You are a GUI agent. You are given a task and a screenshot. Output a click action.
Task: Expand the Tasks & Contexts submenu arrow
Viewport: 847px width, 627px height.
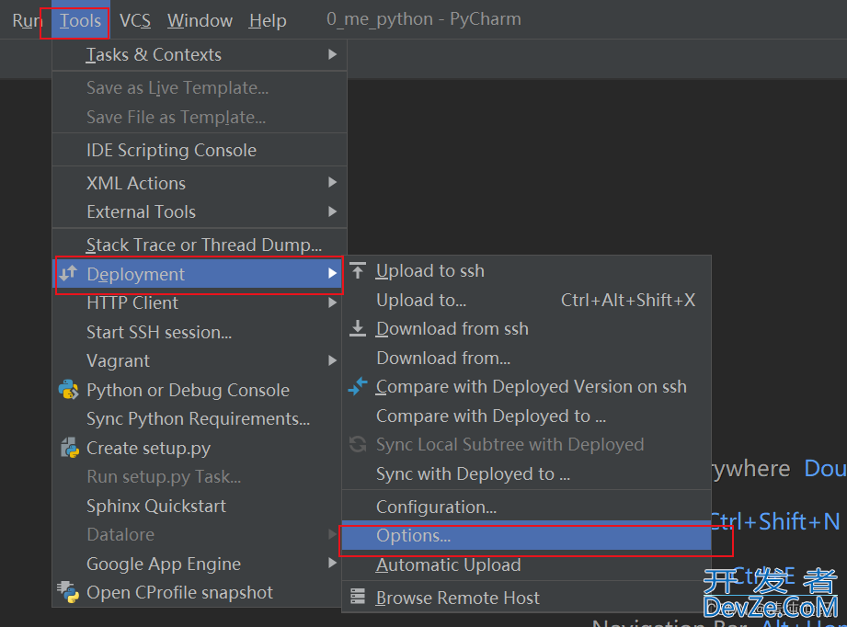pyautogui.click(x=333, y=54)
